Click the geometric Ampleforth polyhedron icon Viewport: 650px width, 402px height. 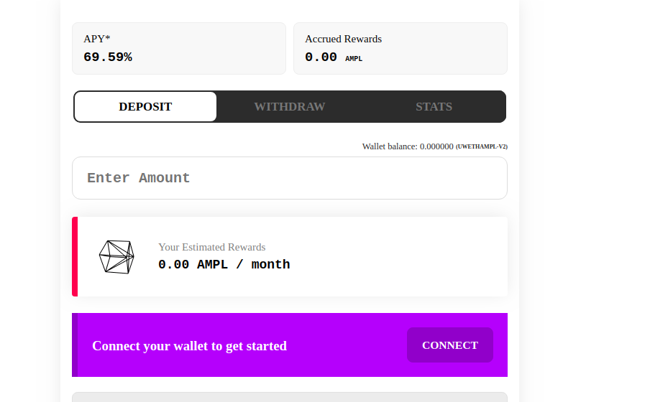116,257
